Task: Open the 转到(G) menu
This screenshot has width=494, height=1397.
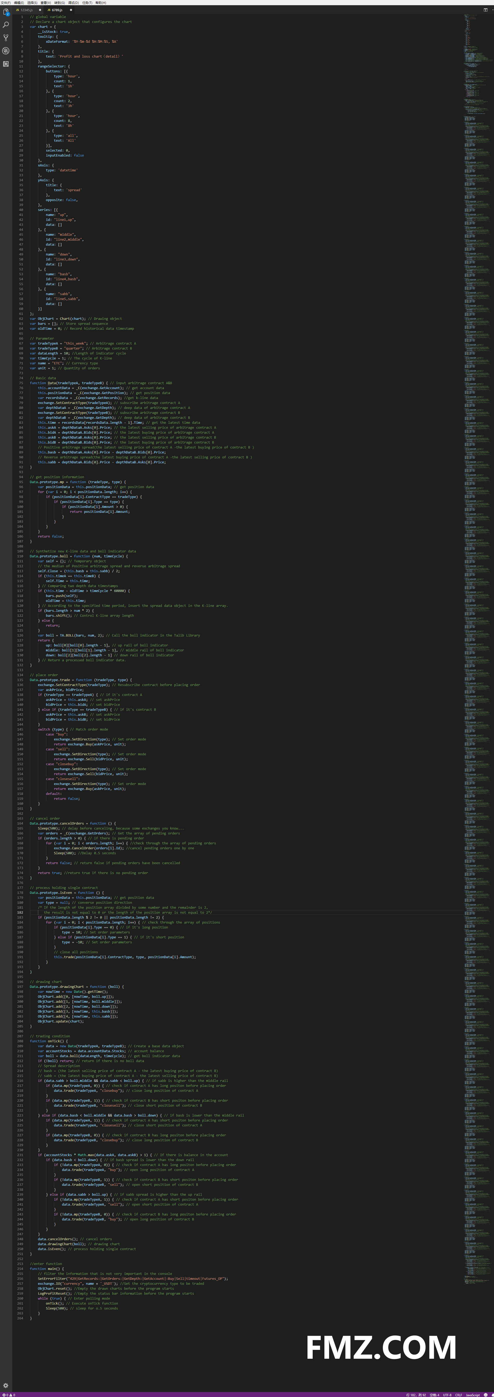Action: (x=60, y=3)
